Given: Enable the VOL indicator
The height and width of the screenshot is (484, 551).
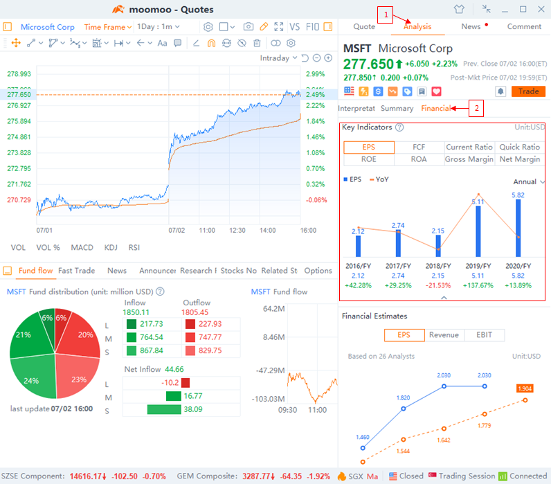Looking at the screenshot, I should point(18,247).
